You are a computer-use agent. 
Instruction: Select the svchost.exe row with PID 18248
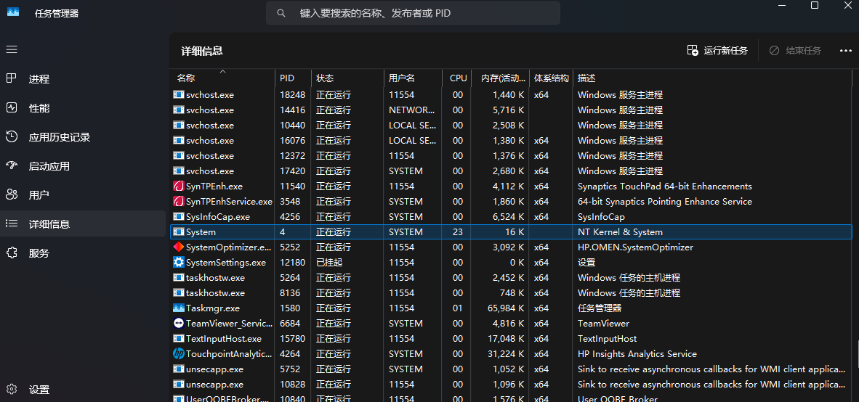(x=511, y=94)
